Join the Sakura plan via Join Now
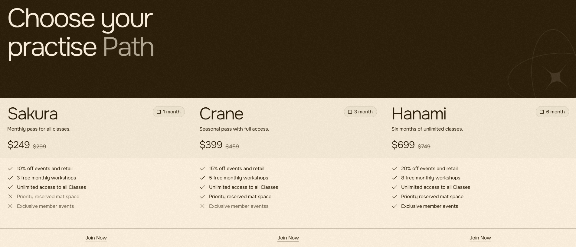Screen dimensions: 576x247 pos(96,238)
